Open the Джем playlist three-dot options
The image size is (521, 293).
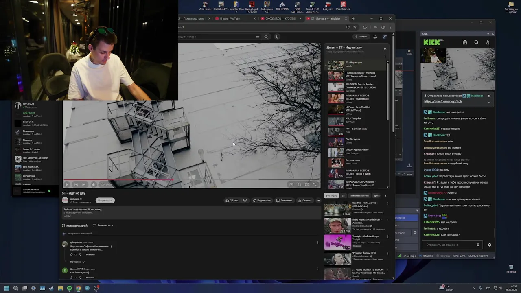coord(385,57)
